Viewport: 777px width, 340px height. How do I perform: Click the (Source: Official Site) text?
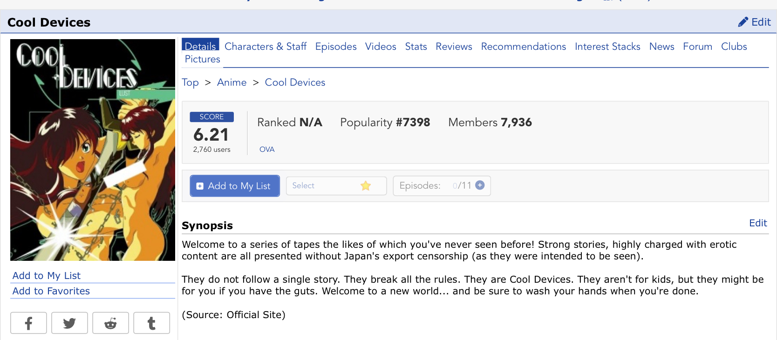[x=233, y=315]
